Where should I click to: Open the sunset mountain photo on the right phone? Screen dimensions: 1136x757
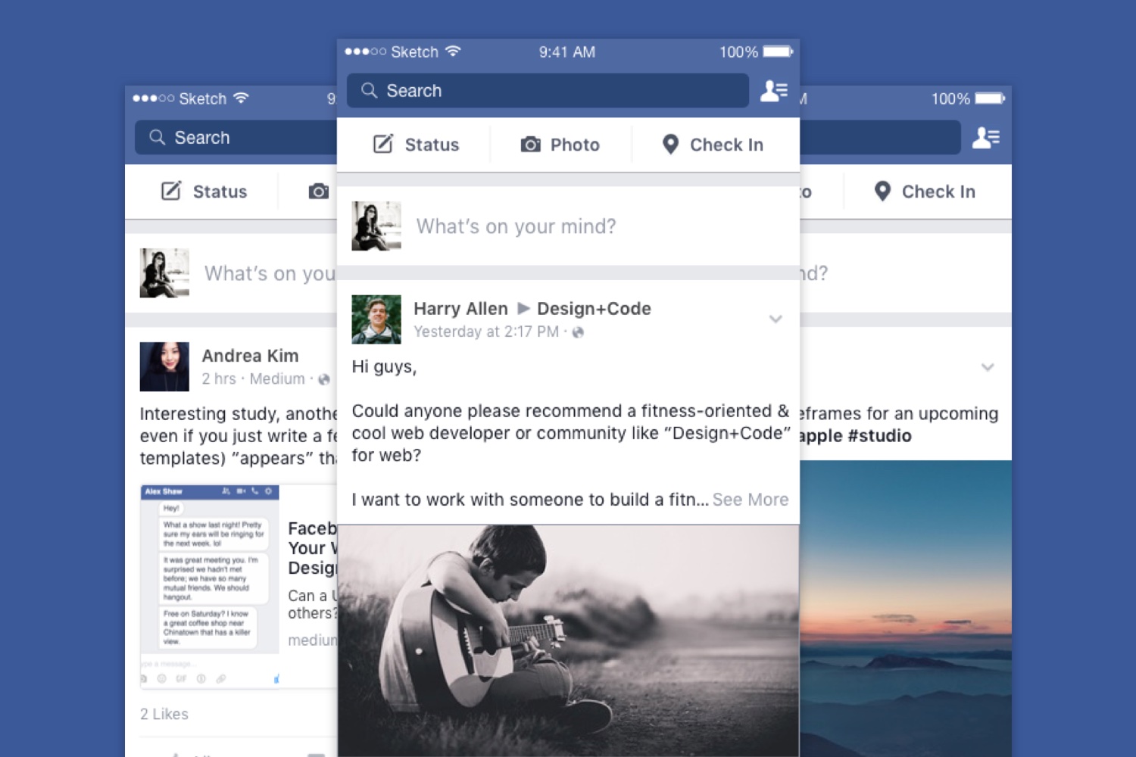[x=906, y=609]
